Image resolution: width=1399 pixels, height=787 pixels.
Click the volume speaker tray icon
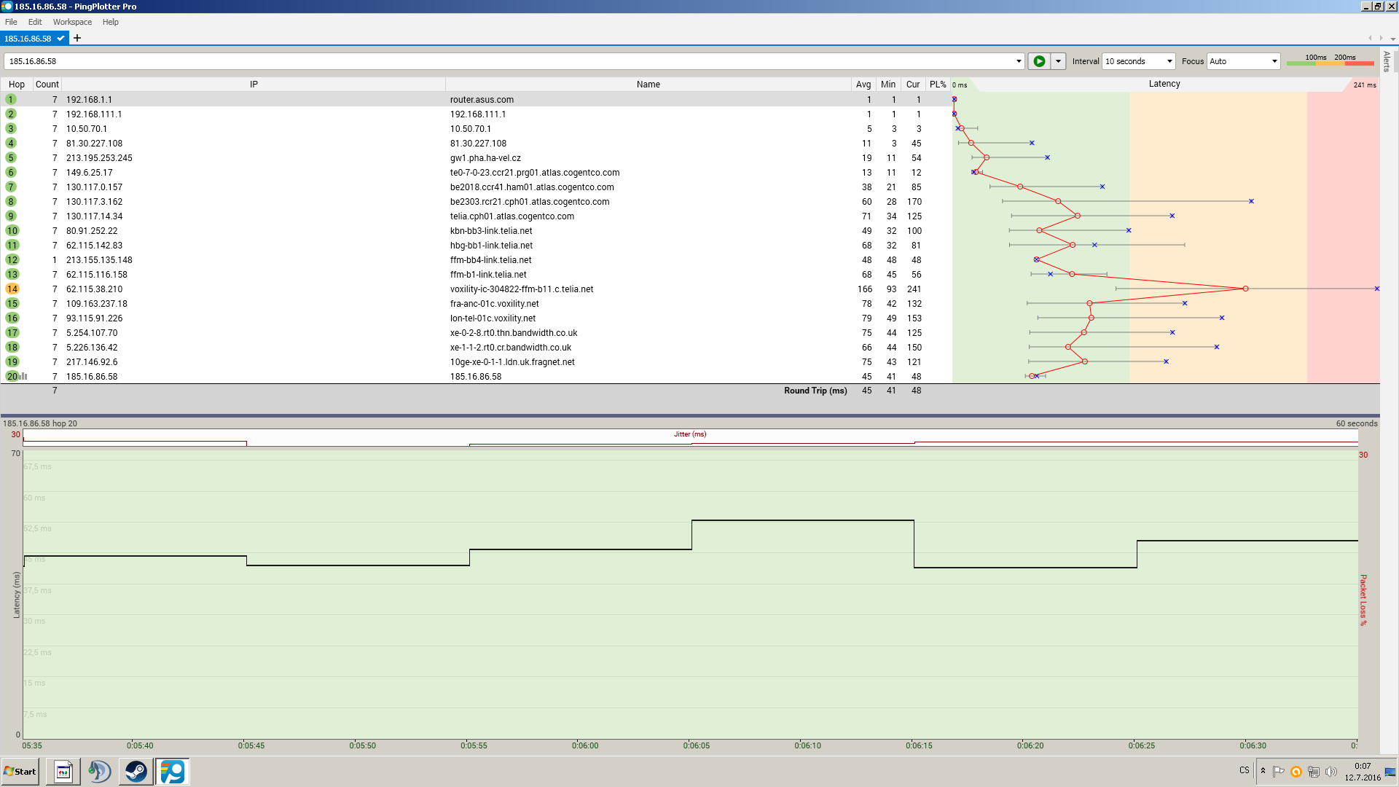[1331, 771]
